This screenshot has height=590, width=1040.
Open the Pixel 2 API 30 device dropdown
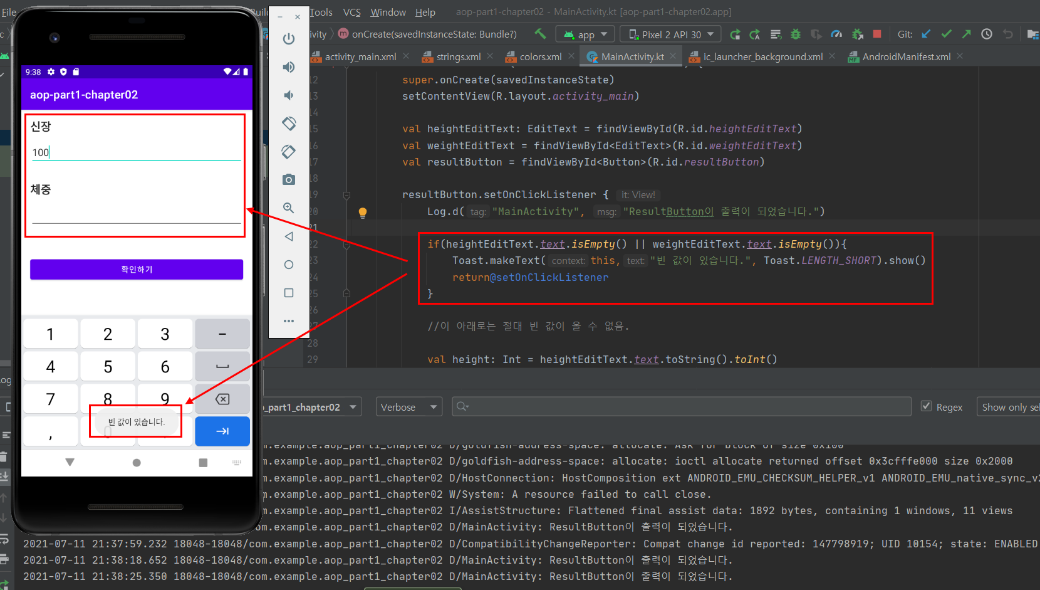pyautogui.click(x=670, y=34)
